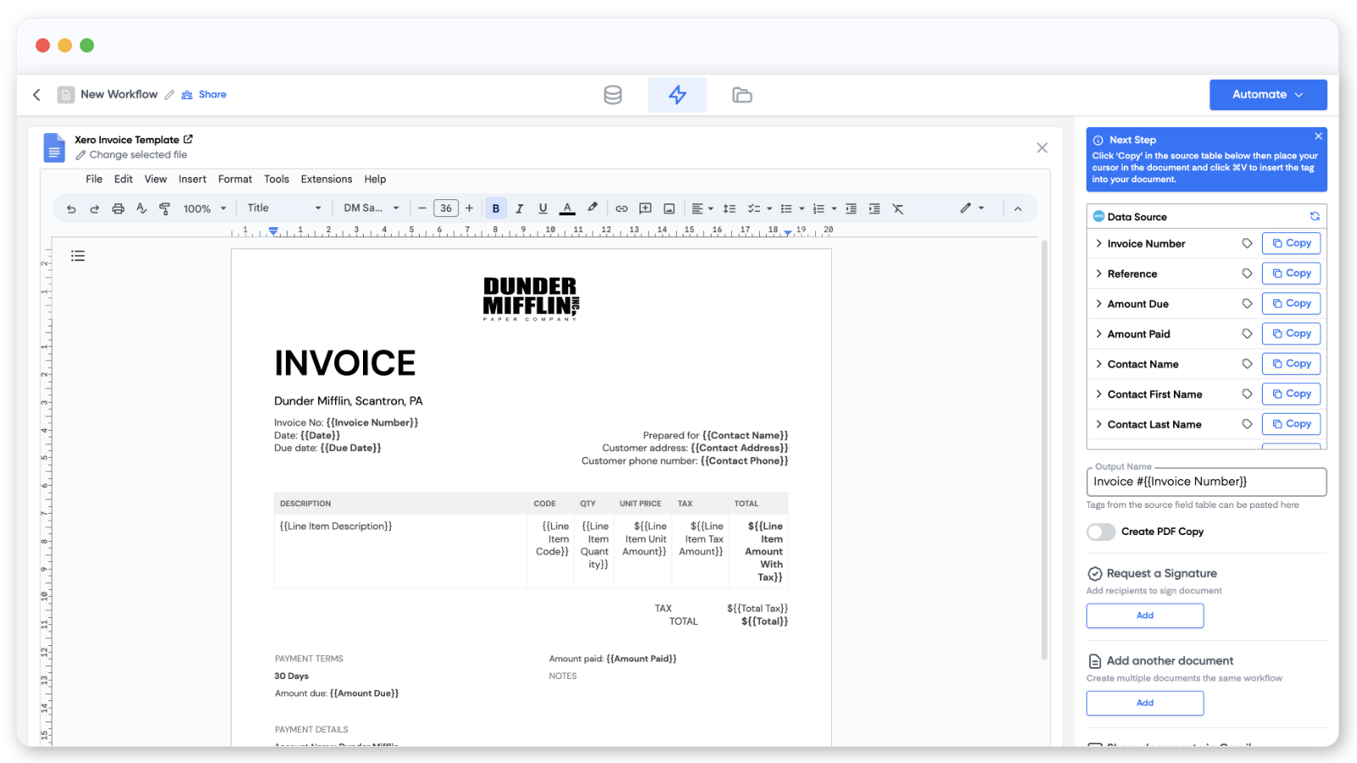Open the Automate dropdown
1357x763 pixels.
point(1268,95)
